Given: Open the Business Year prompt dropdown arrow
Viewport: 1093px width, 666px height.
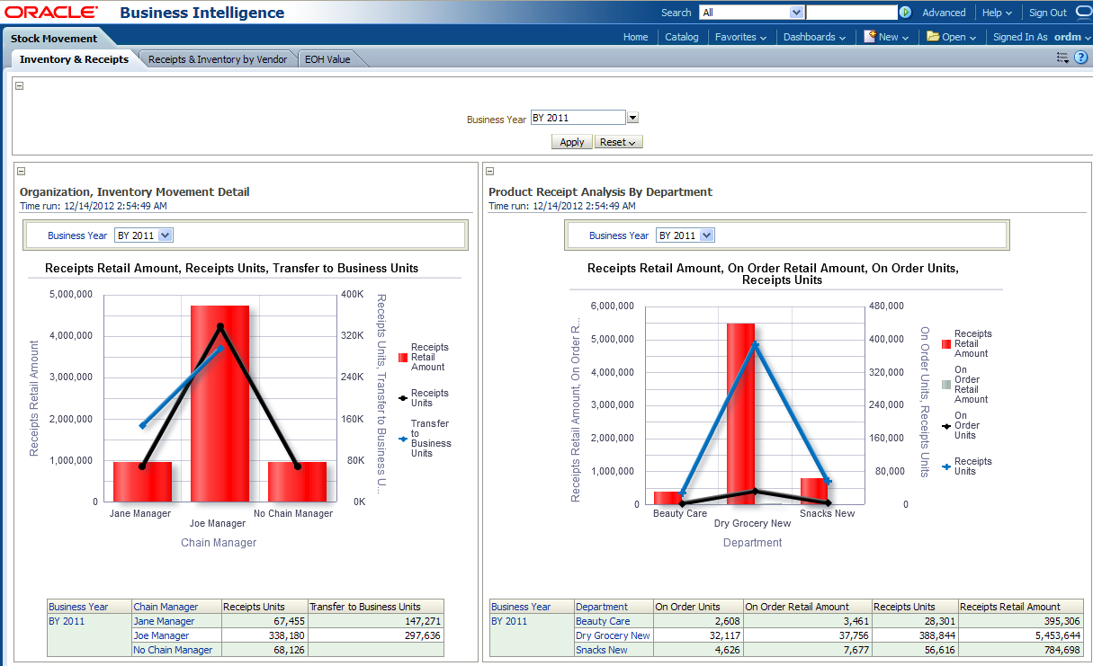Looking at the screenshot, I should pos(632,118).
